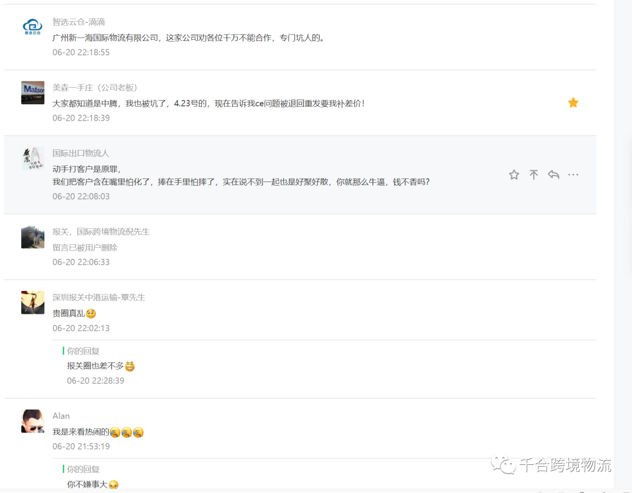Viewport: 632px width, 493px height.
Task: Click the avatar of 报关倪先生
Action: (32, 237)
